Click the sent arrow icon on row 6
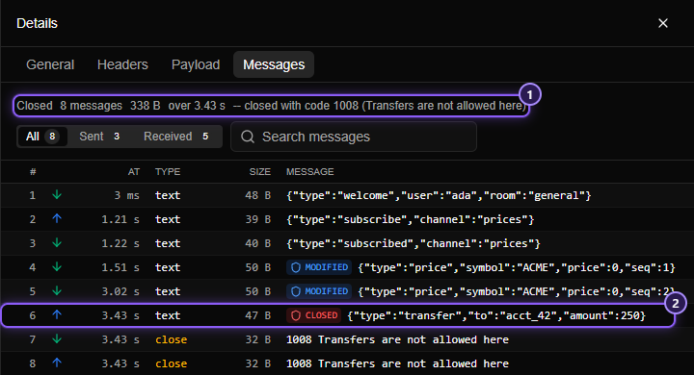Image resolution: width=694 pixels, height=375 pixels. [57, 315]
